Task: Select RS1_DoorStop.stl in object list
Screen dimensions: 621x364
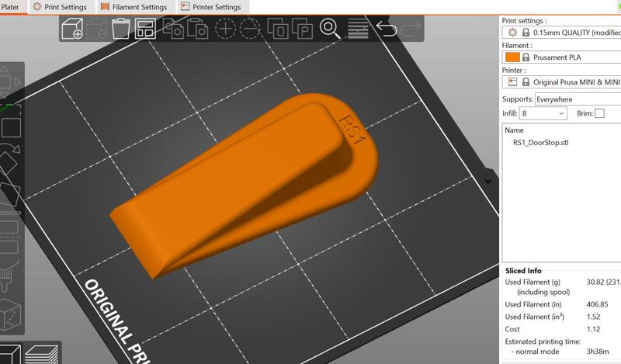Action: coord(540,143)
